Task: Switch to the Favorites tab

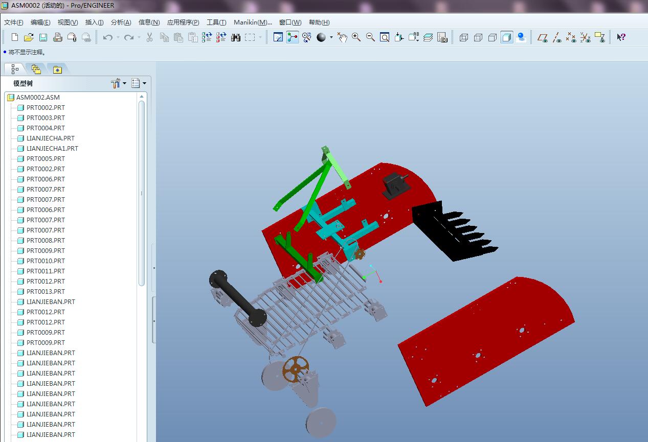Action: tap(57, 69)
